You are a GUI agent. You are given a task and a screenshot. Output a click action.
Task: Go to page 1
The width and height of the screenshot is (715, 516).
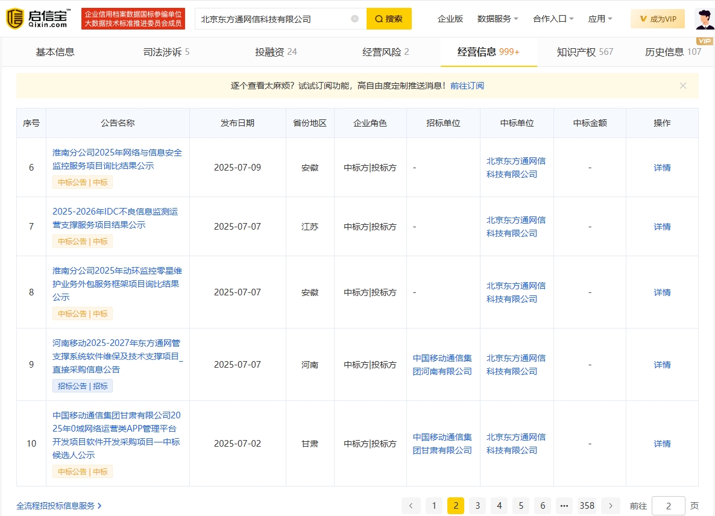click(434, 506)
